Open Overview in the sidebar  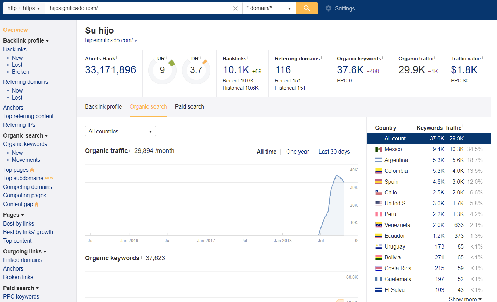15,30
